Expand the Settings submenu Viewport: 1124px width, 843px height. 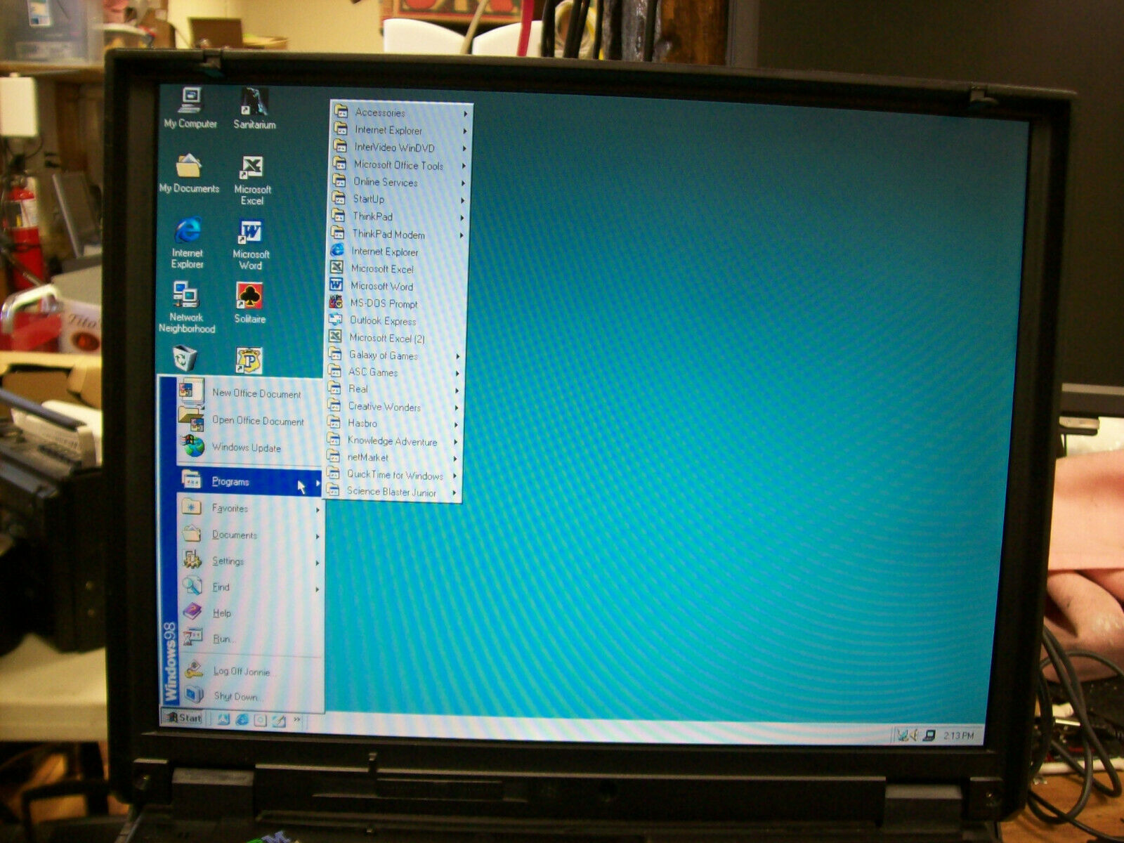[249, 561]
